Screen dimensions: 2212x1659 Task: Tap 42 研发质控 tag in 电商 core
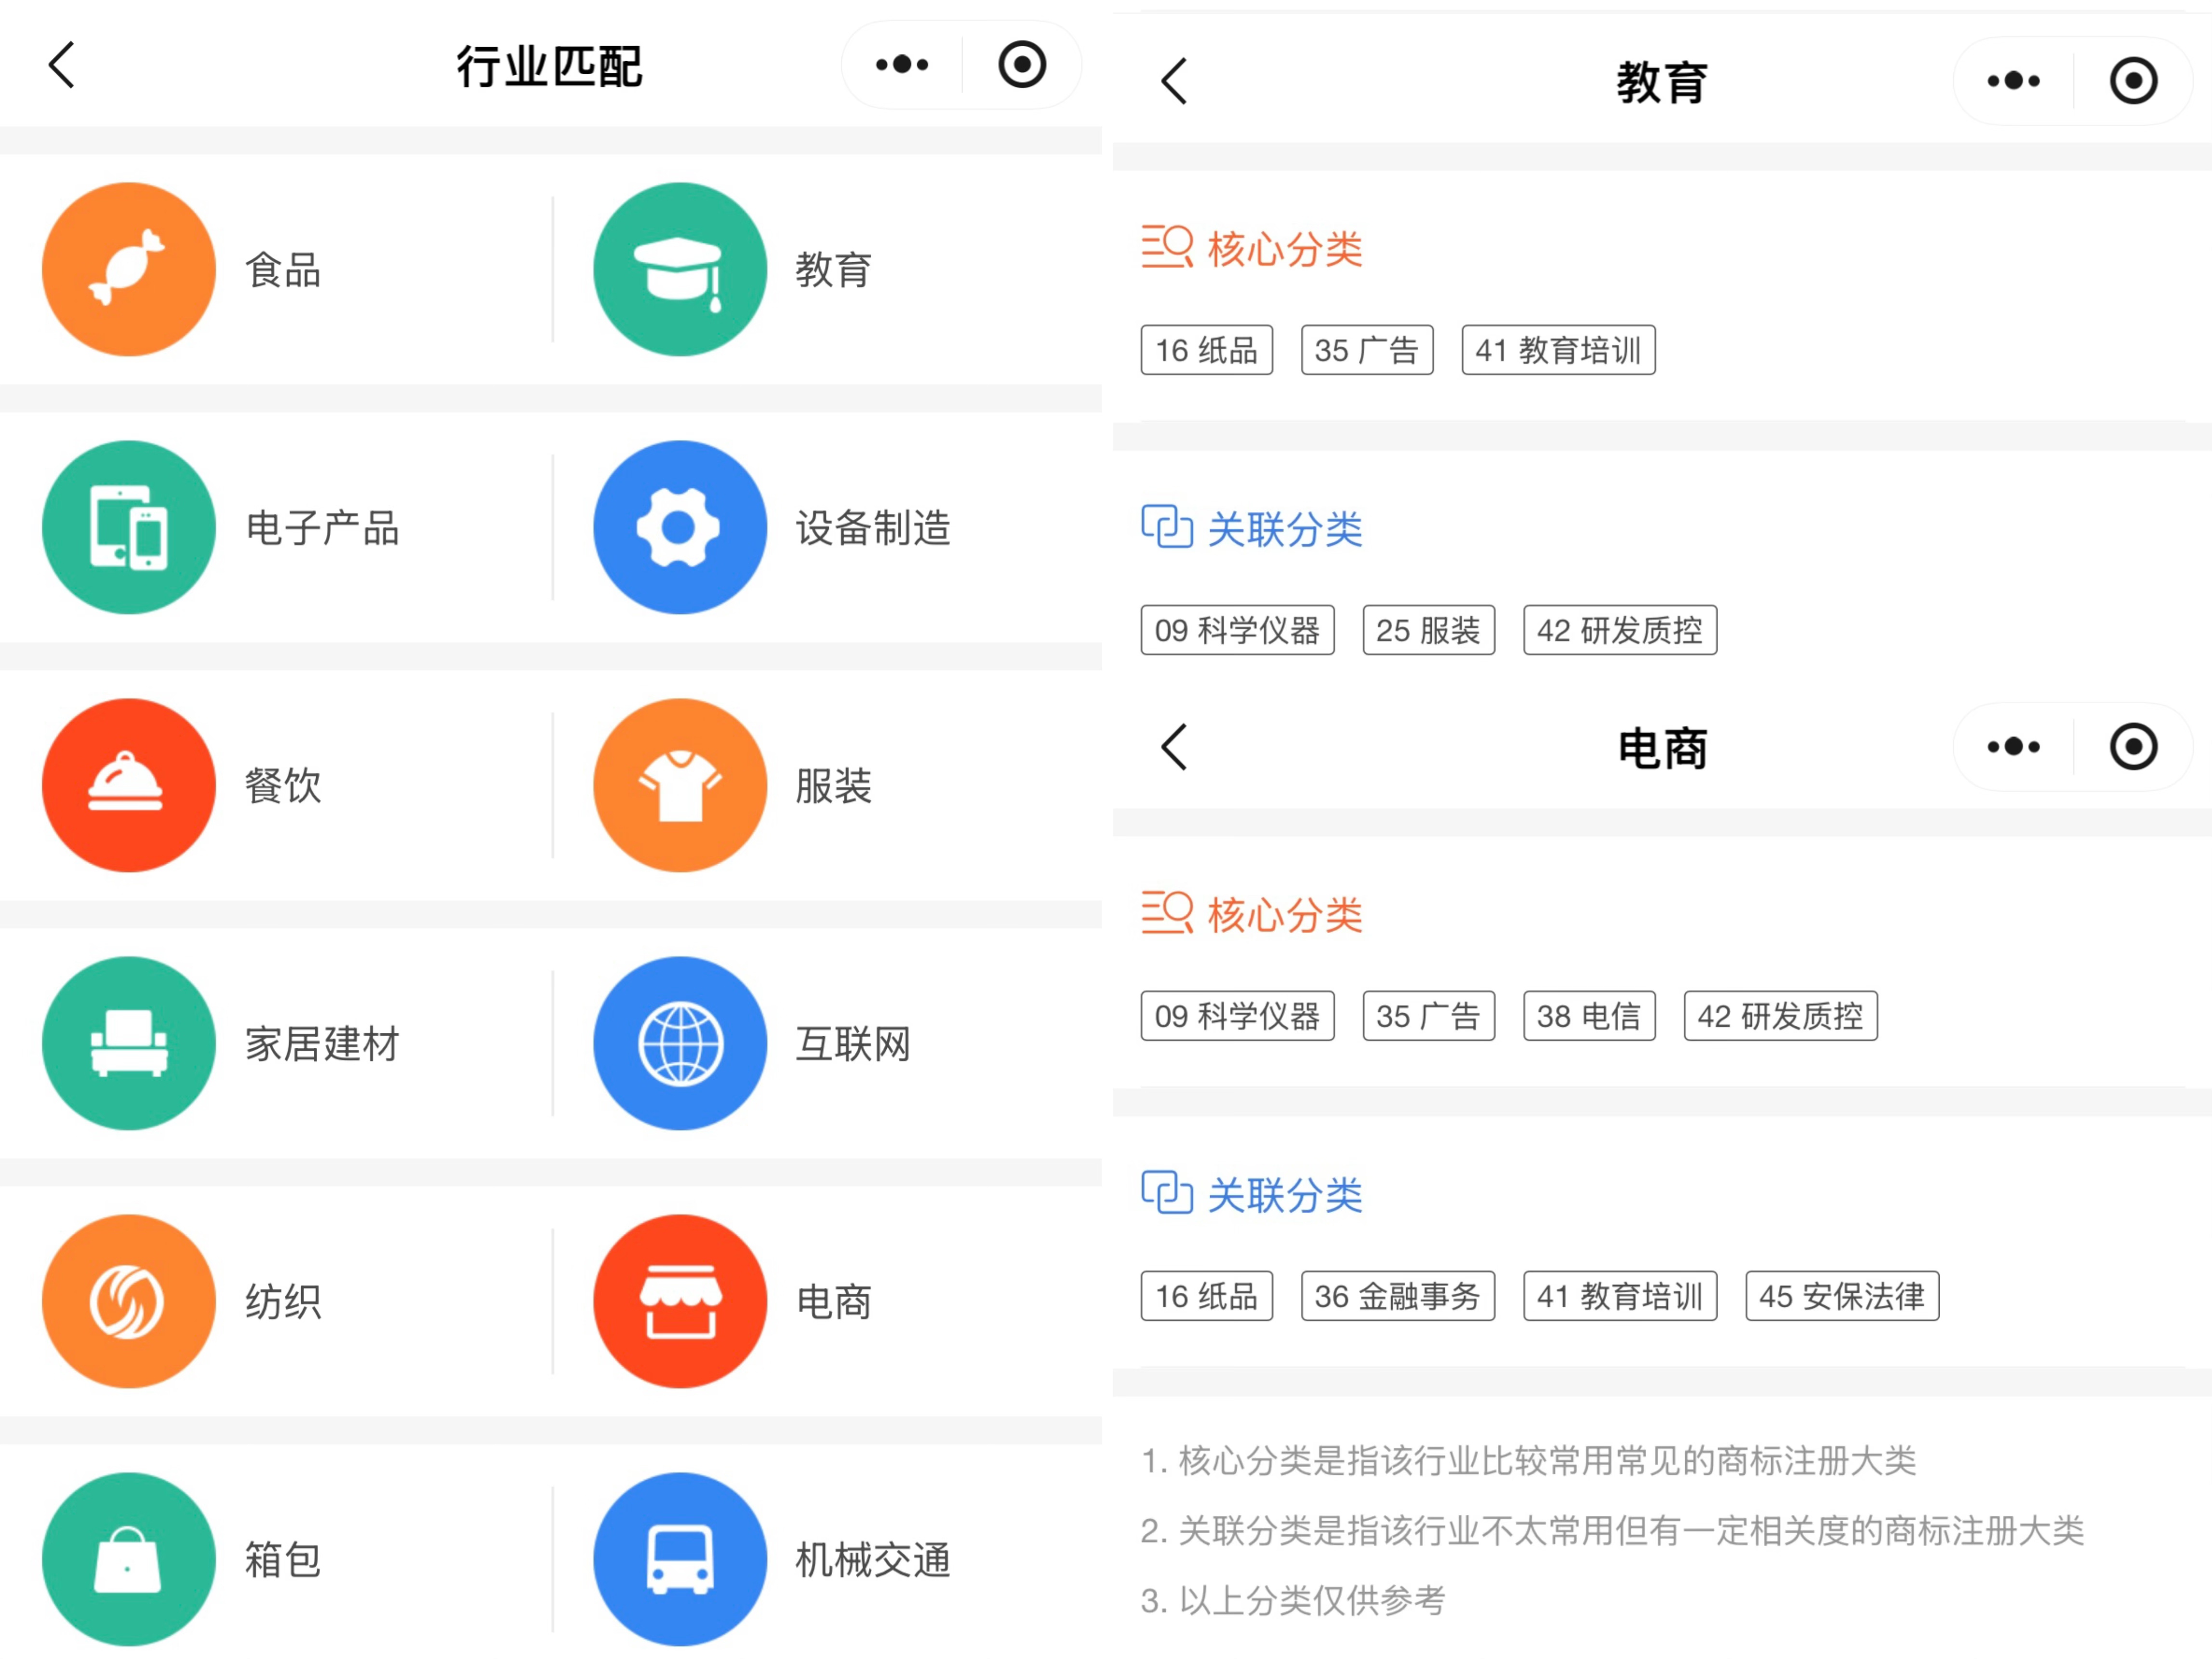pyautogui.click(x=1780, y=1016)
